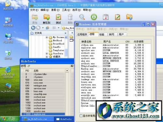
Task: Switch to 联网 tab
Action: click(x=113, y=34)
